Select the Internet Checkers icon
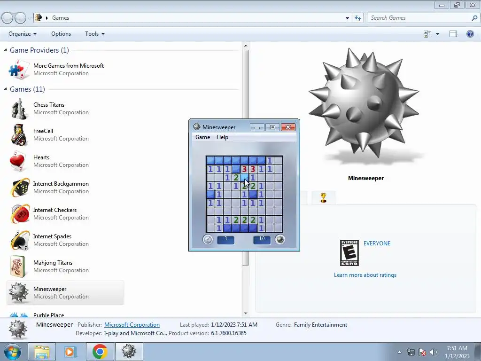Screen dimensions: 481x361 20,214
